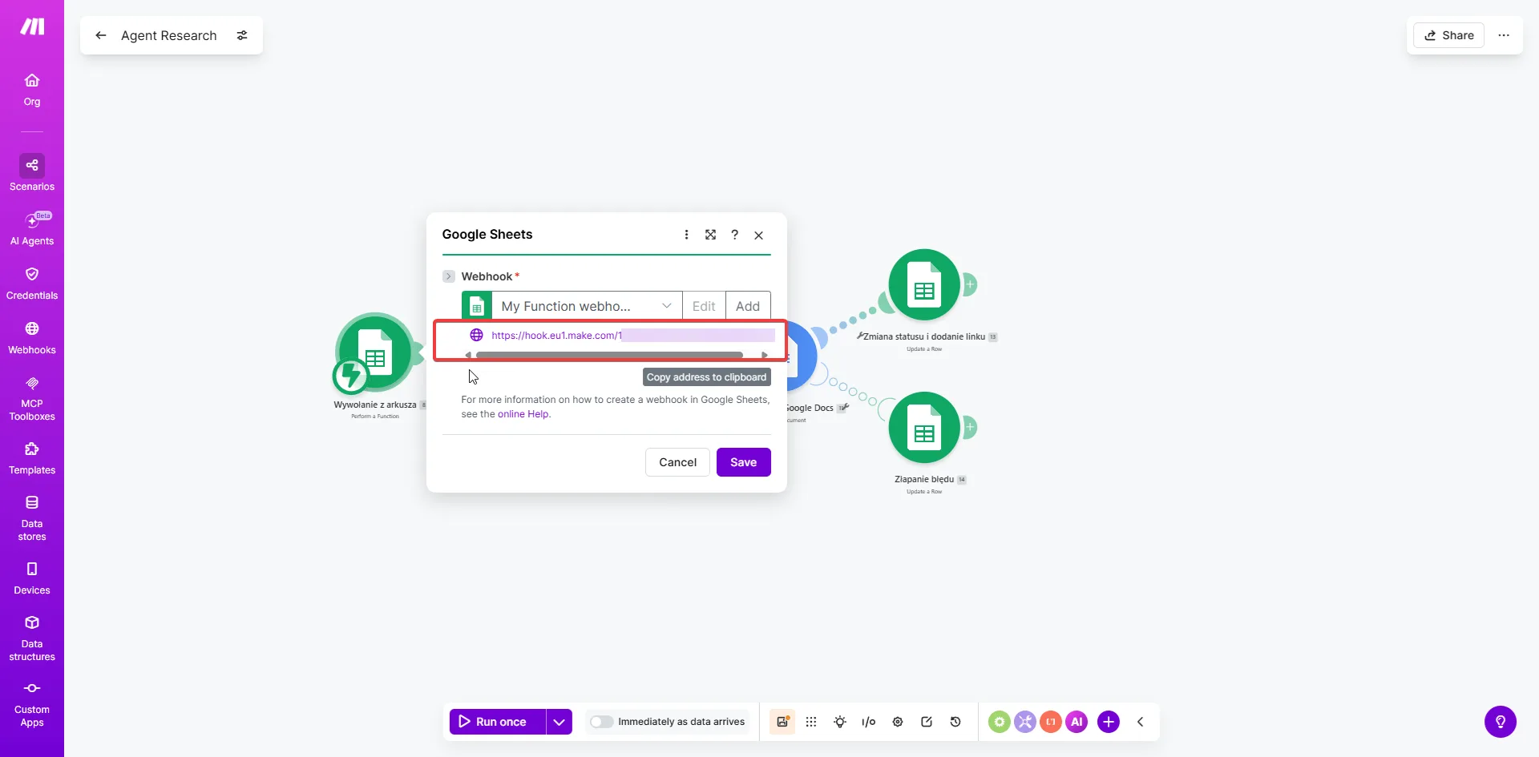The width and height of the screenshot is (1539, 757).
Task: Open the history clock icon
Action: [955, 722]
